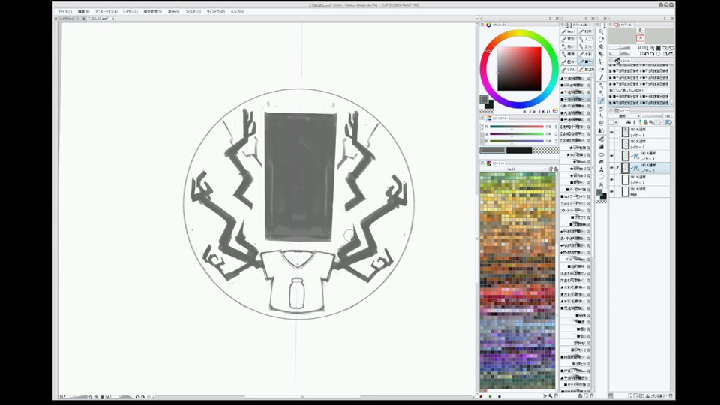720x405 pixels.
Task: Select tack1 sub tool group button
Action: click(569, 31)
